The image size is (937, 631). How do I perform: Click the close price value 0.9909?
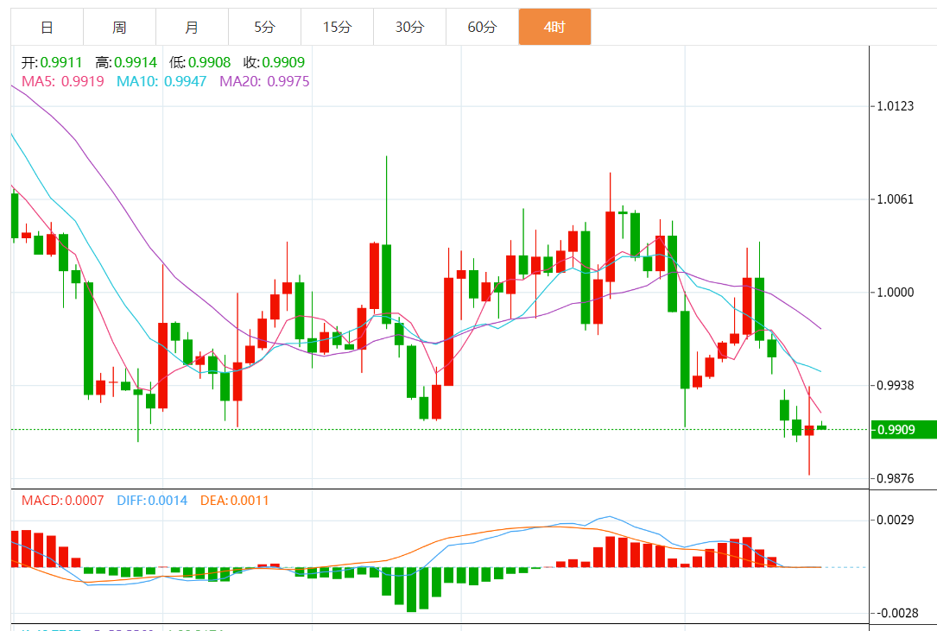coord(283,62)
